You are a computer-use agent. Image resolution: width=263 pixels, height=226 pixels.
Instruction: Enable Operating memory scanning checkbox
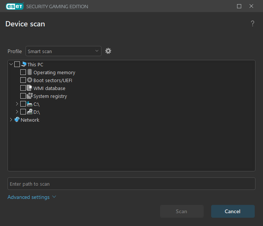click(x=23, y=72)
